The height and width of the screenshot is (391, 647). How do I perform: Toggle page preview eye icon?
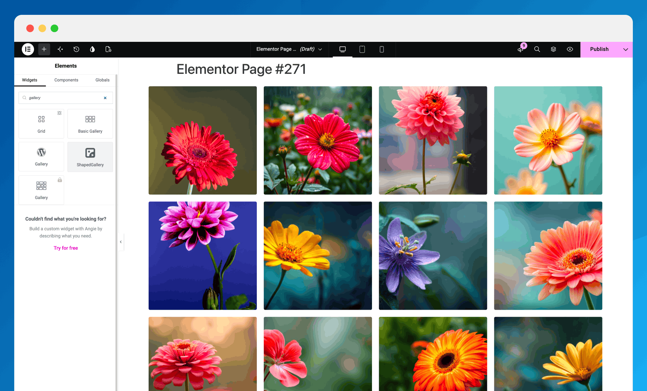pos(570,49)
